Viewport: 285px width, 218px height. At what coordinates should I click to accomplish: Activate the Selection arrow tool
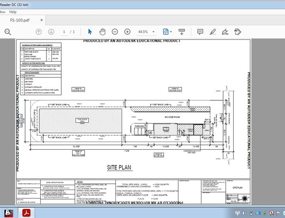pos(90,32)
